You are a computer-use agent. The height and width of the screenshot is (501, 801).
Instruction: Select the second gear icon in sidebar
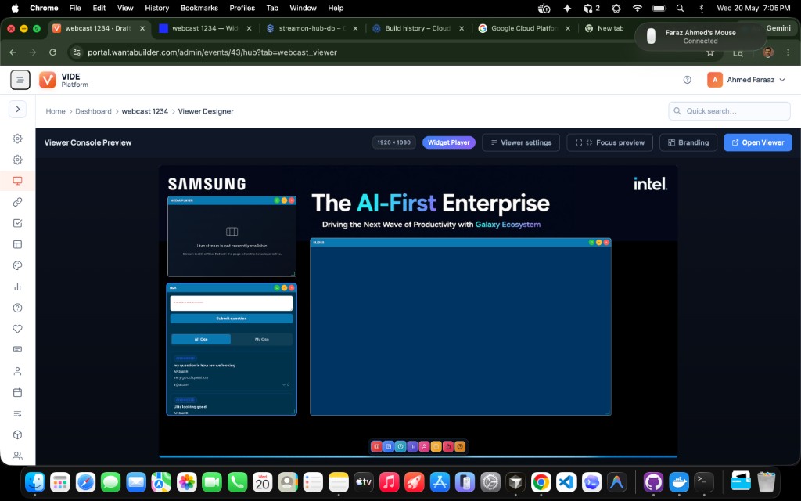tap(17, 160)
